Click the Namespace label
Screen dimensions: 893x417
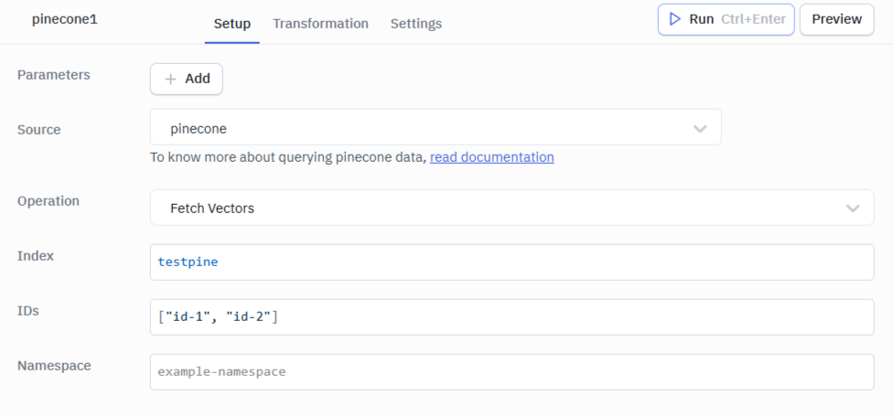tap(54, 365)
